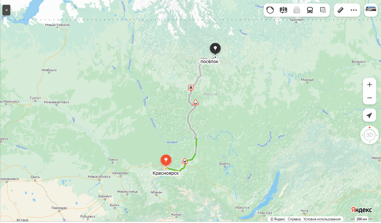The width and height of the screenshot is (381, 223).
Task: Select the red Красноярск start pin
Action: 166,160
